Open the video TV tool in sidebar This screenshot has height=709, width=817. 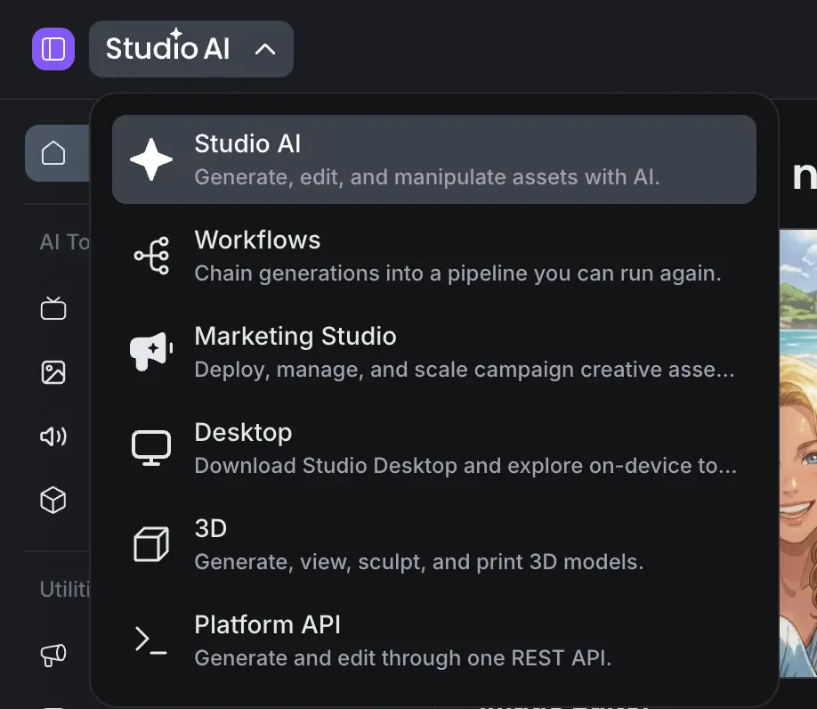pos(53,308)
